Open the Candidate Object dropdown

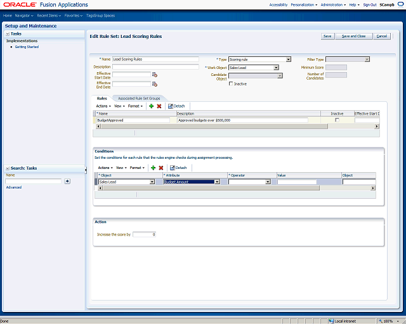coord(280,76)
